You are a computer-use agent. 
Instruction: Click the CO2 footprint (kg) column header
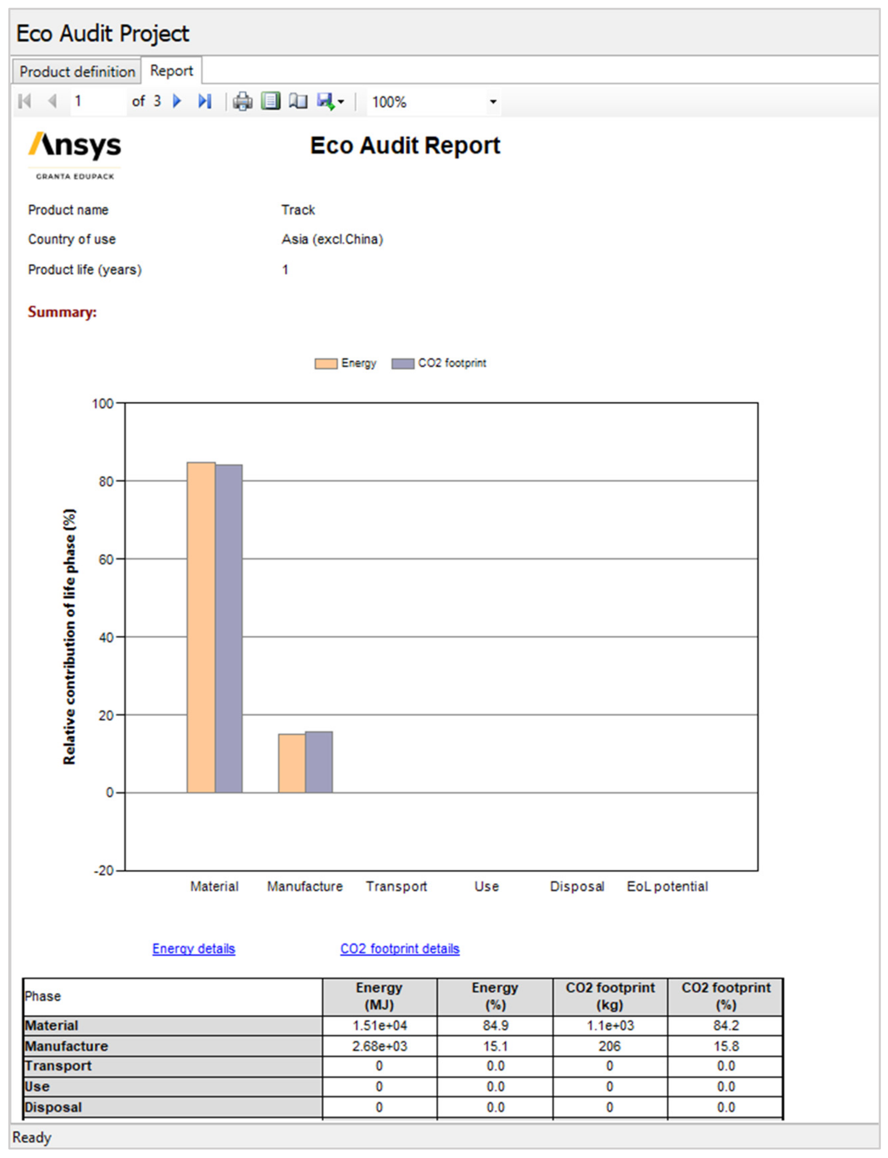[610, 996]
